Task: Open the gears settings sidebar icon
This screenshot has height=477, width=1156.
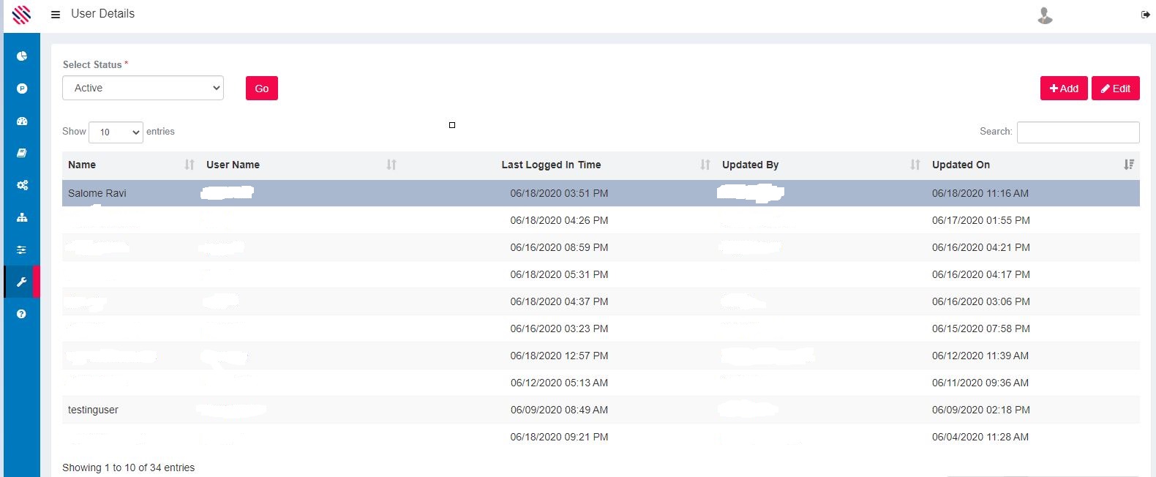Action: [22, 185]
